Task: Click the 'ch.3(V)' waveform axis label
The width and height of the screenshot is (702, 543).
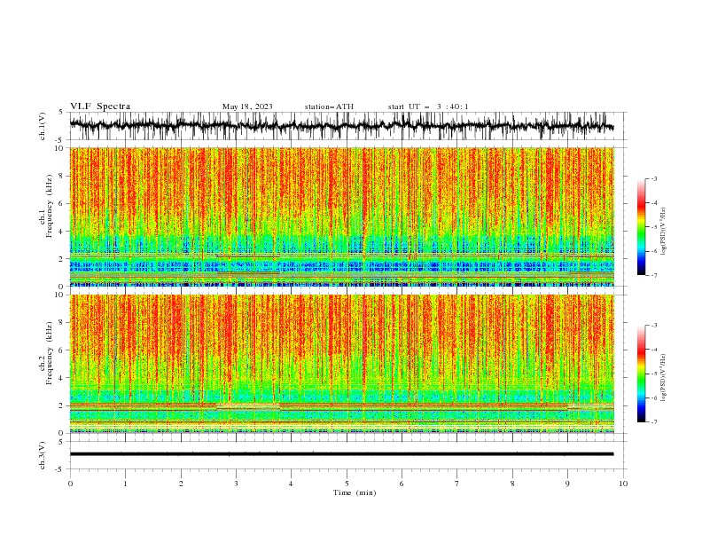Action: pos(43,455)
